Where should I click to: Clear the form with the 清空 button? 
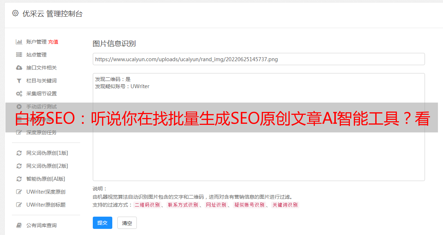(127, 223)
